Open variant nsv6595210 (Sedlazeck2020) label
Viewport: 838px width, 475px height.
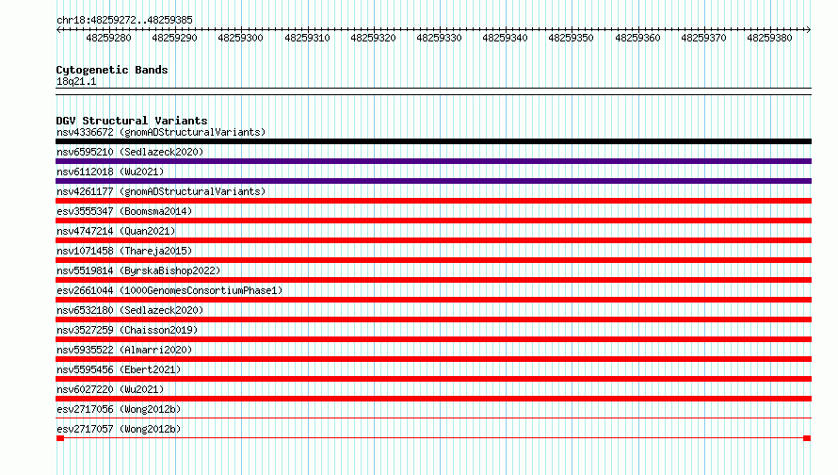click(130, 152)
